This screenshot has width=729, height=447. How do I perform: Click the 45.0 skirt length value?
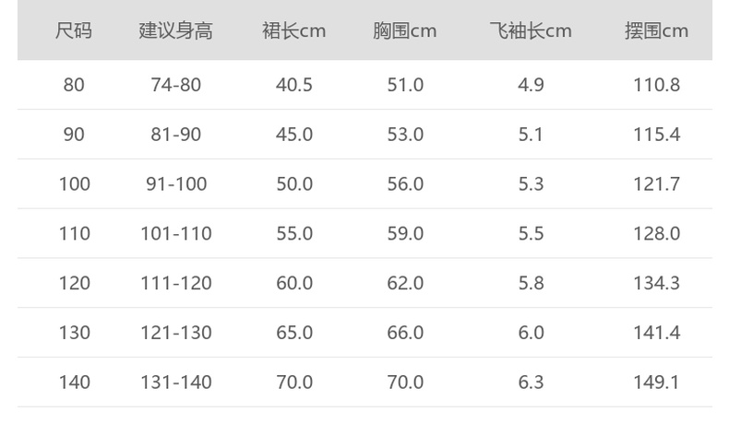click(294, 135)
